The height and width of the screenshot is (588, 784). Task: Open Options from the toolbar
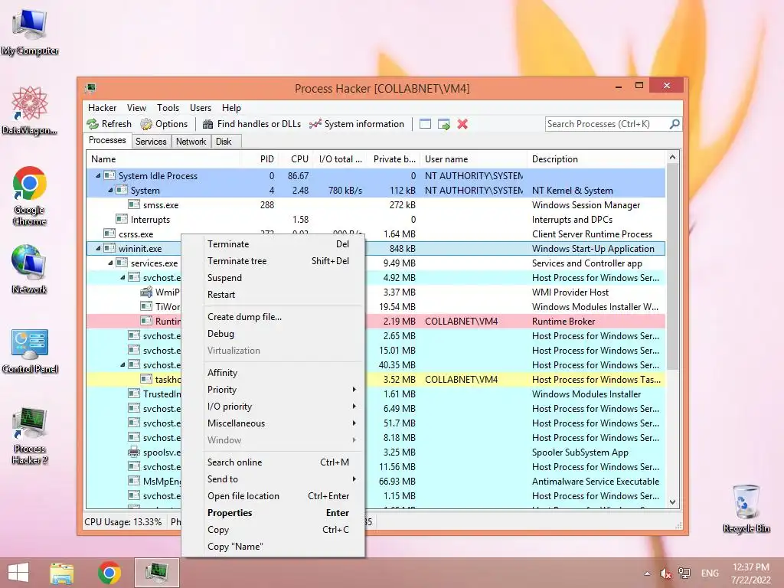pos(164,124)
